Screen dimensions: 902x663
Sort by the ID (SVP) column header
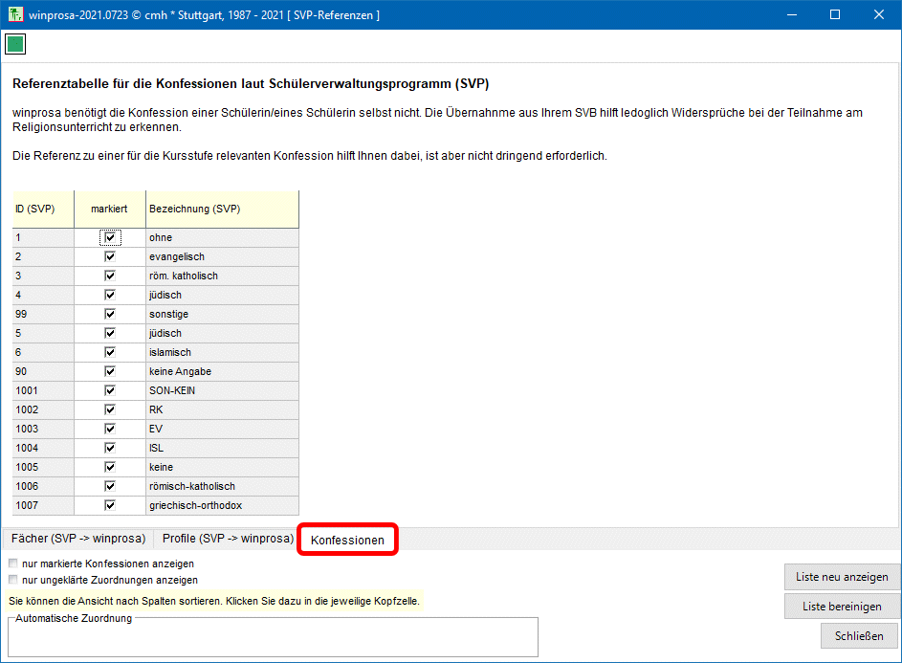point(43,209)
